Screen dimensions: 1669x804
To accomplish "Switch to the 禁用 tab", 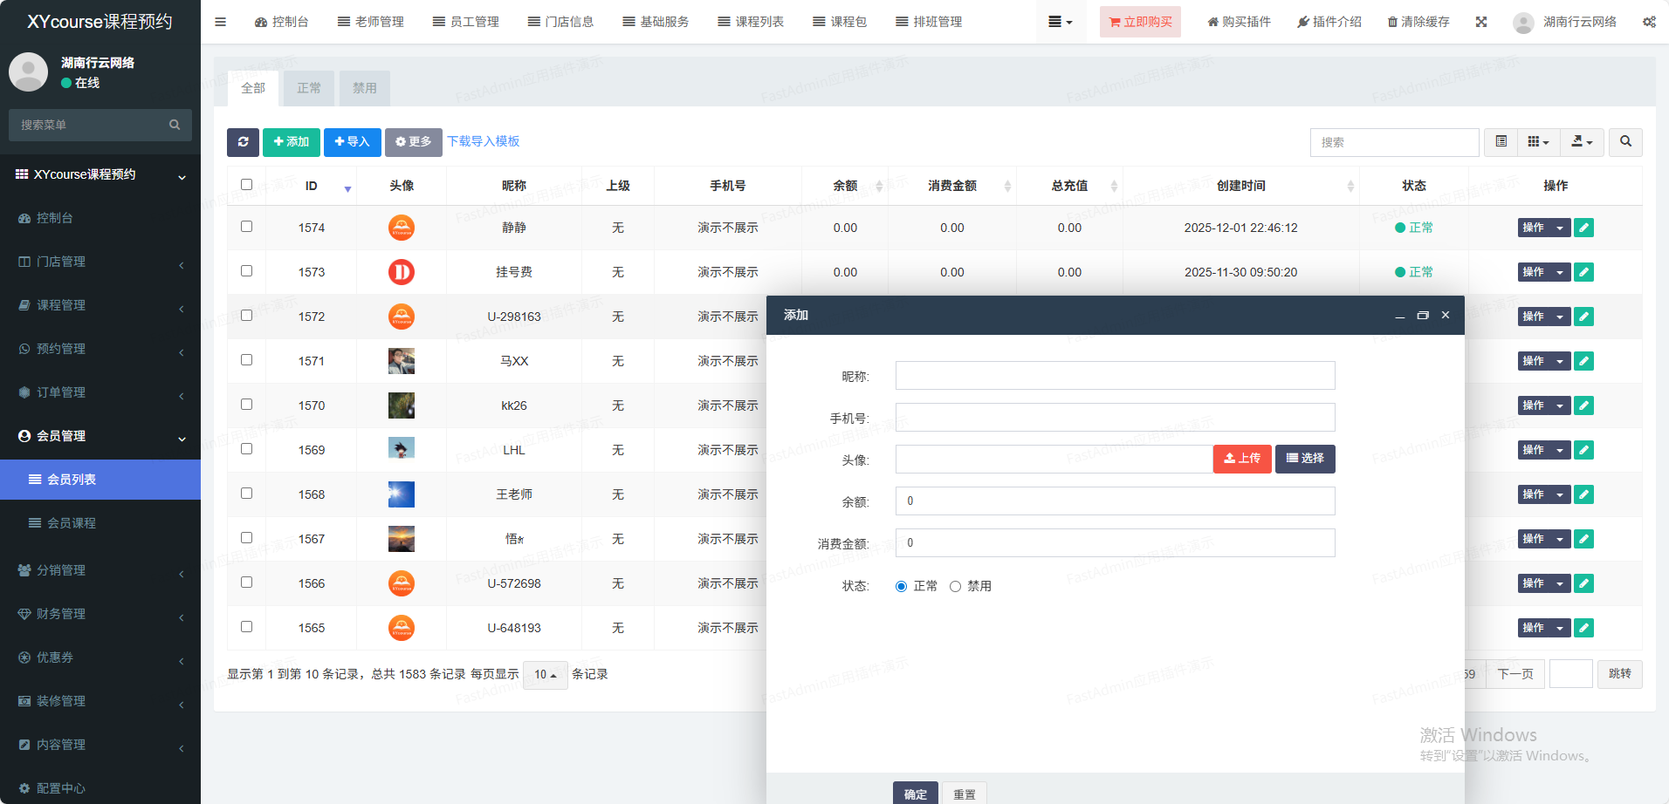I will 364,88.
